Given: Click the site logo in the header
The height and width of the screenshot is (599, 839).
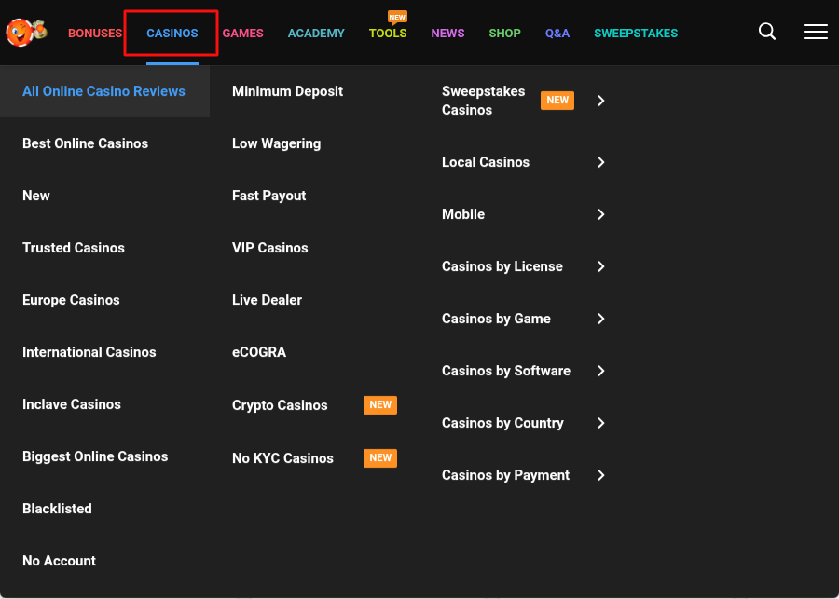Looking at the screenshot, I should pyautogui.click(x=26, y=33).
